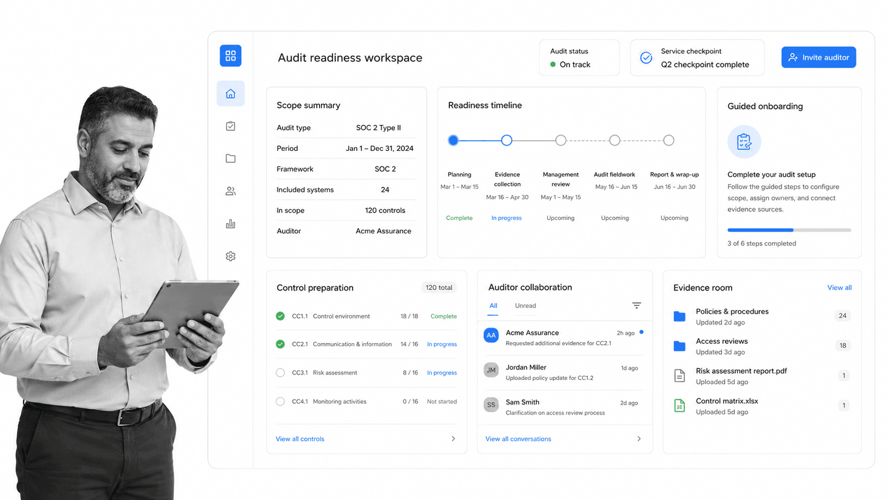
Task: Click the SOC 2 Type II value
Action: tap(379, 128)
